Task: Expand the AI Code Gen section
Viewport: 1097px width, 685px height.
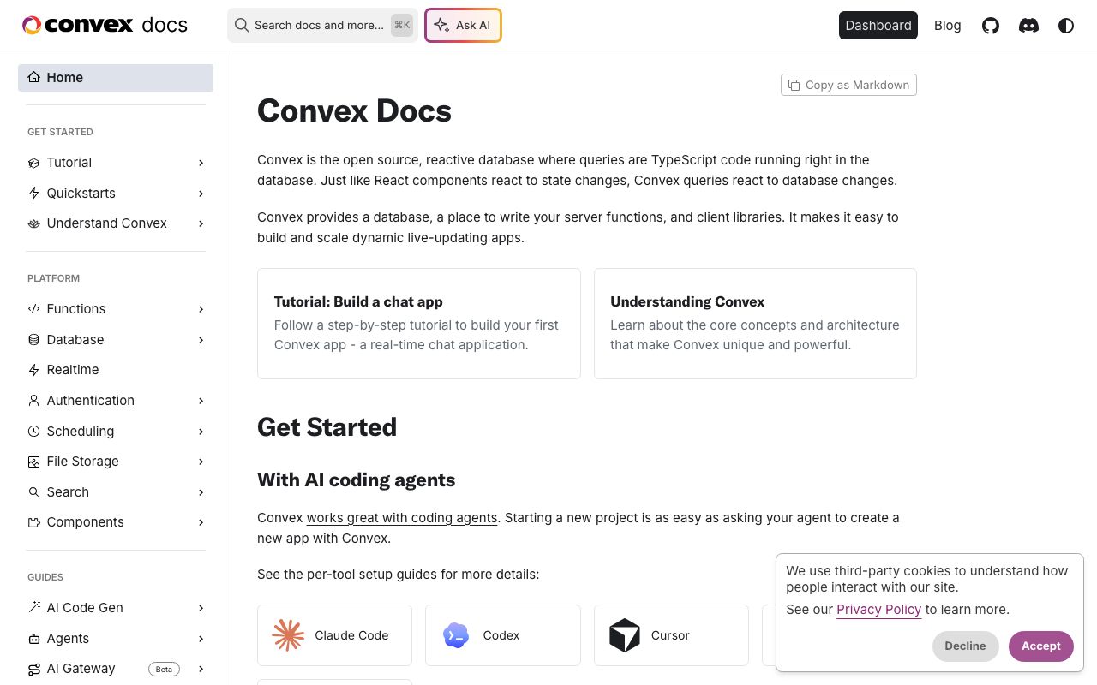Action: pos(201,608)
